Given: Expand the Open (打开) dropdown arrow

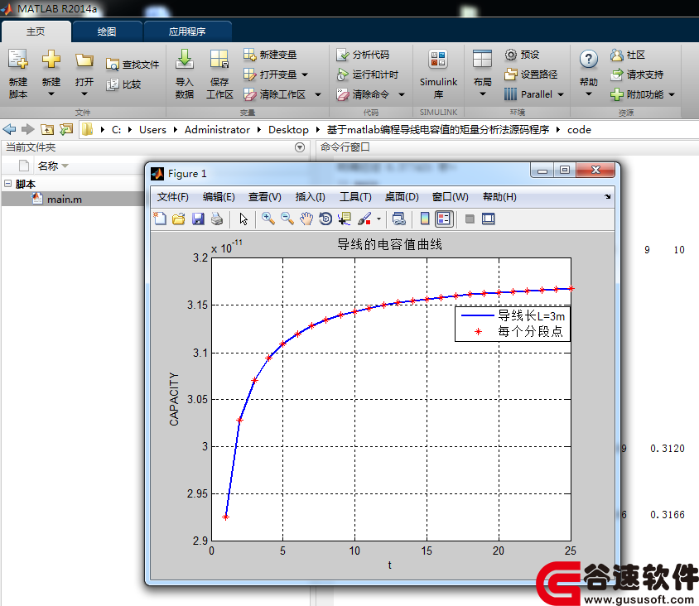Looking at the screenshot, I should click(84, 94).
